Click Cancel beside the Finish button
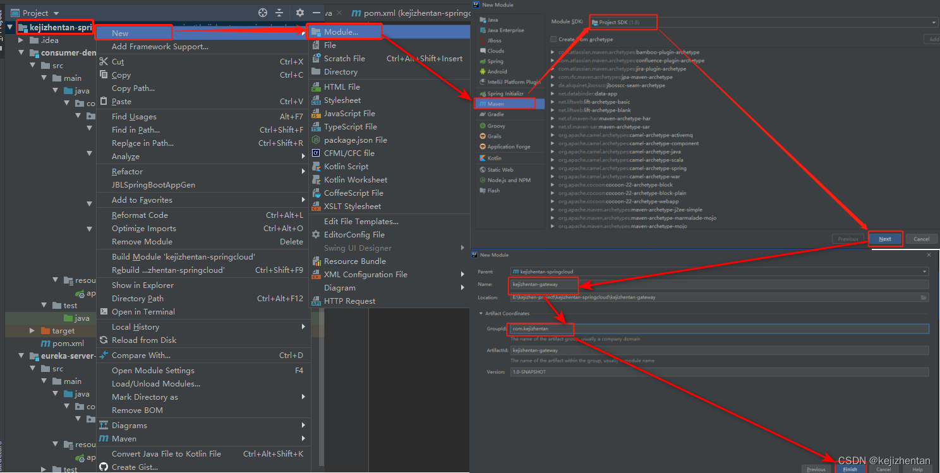940x473 pixels. point(883,469)
